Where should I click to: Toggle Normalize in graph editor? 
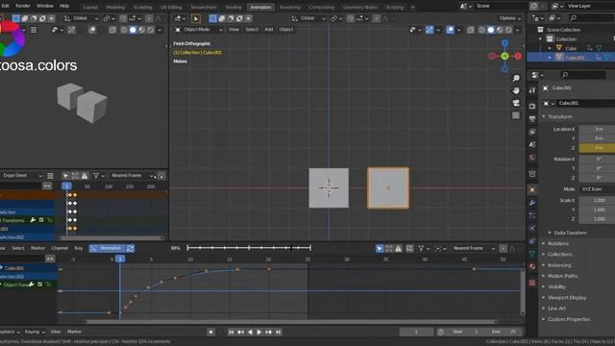tap(107, 248)
